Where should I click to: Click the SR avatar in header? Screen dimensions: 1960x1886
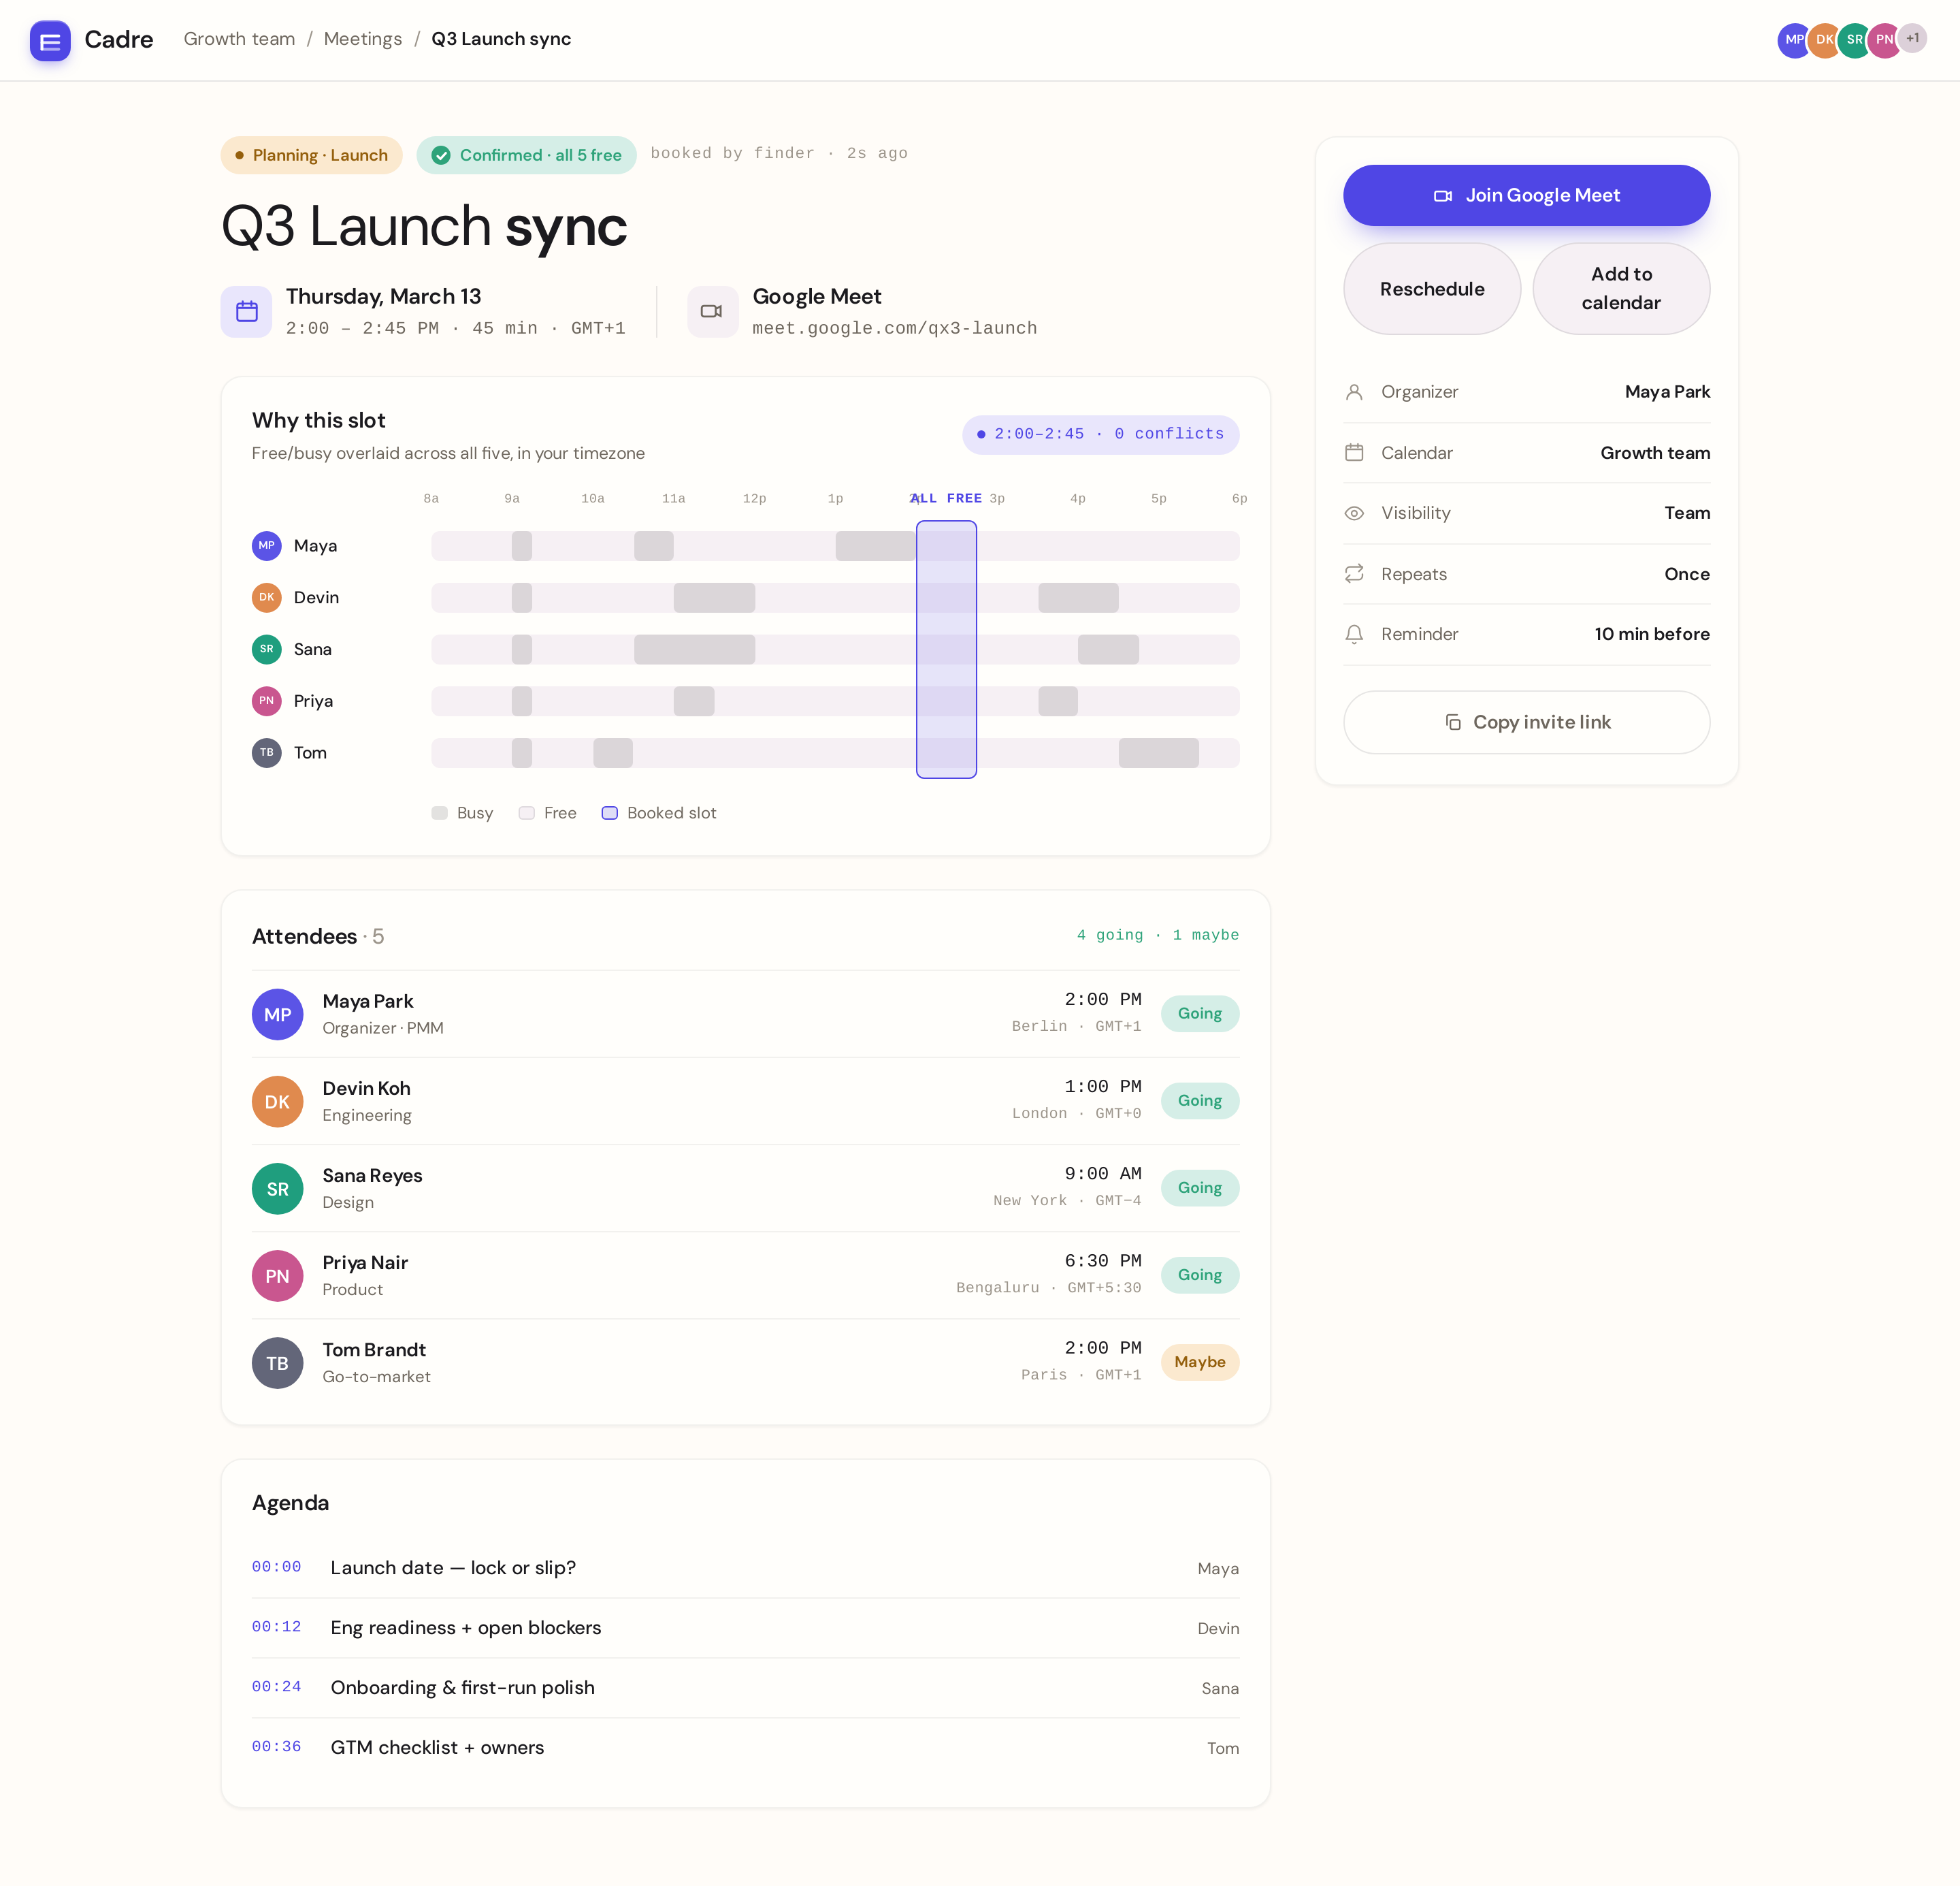point(1854,40)
